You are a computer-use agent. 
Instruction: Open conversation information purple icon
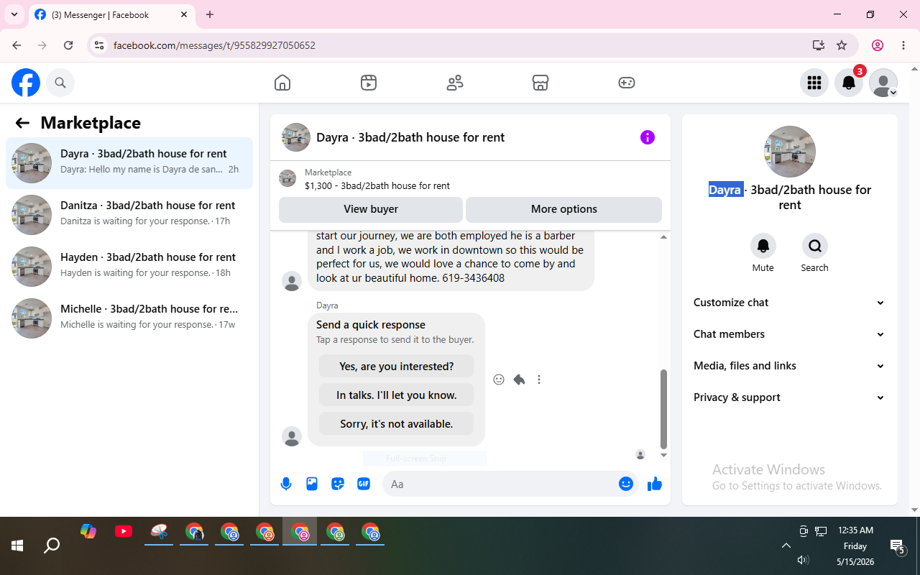coord(648,137)
